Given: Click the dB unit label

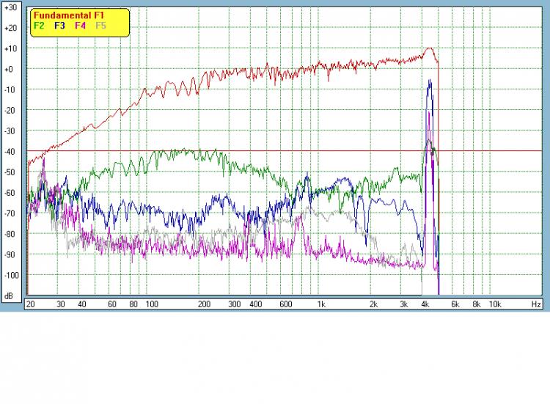Looking at the screenshot, I should coord(8,296).
